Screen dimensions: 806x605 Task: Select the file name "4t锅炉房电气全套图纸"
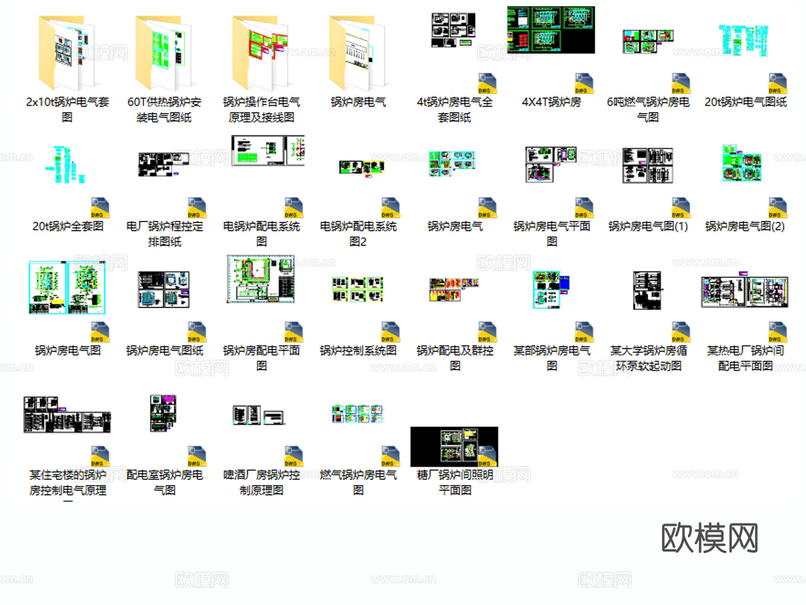(x=454, y=109)
